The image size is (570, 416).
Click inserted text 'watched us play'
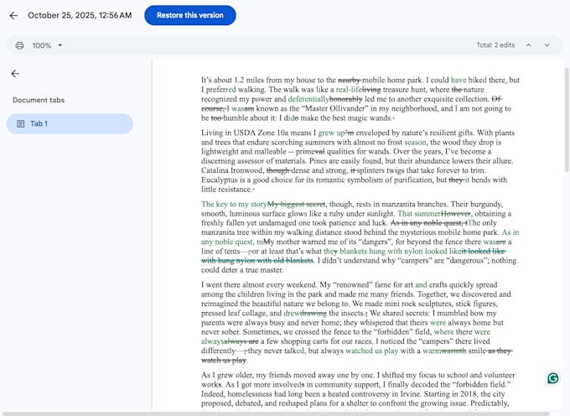[x=371, y=351]
